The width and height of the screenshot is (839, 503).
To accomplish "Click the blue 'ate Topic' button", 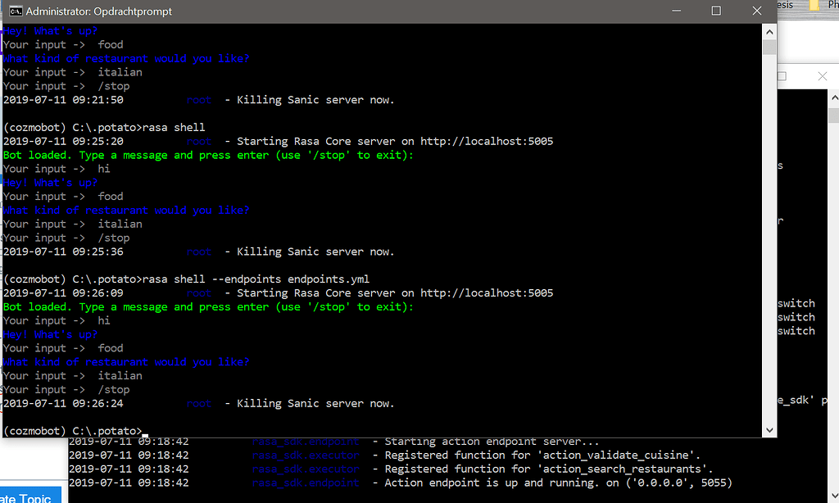I will (x=31, y=496).
